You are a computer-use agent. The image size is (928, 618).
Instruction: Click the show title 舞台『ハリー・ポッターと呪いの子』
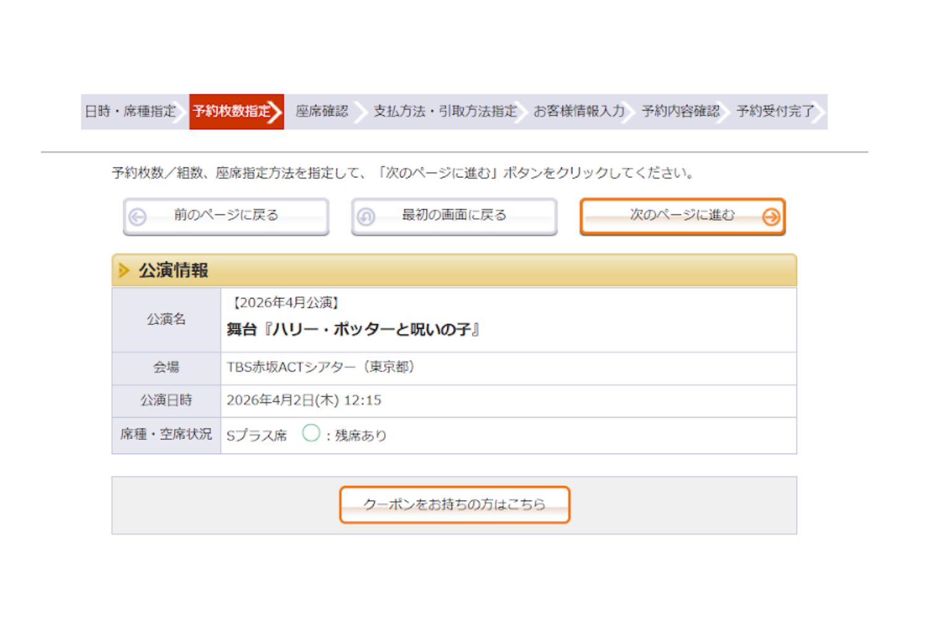353,329
